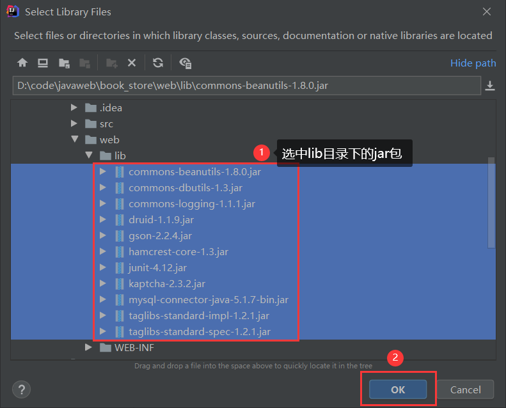Screen dimensions: 506x408
Task: Click the jar icon of druid-1.1.9.jar
Action: (120, 220)
